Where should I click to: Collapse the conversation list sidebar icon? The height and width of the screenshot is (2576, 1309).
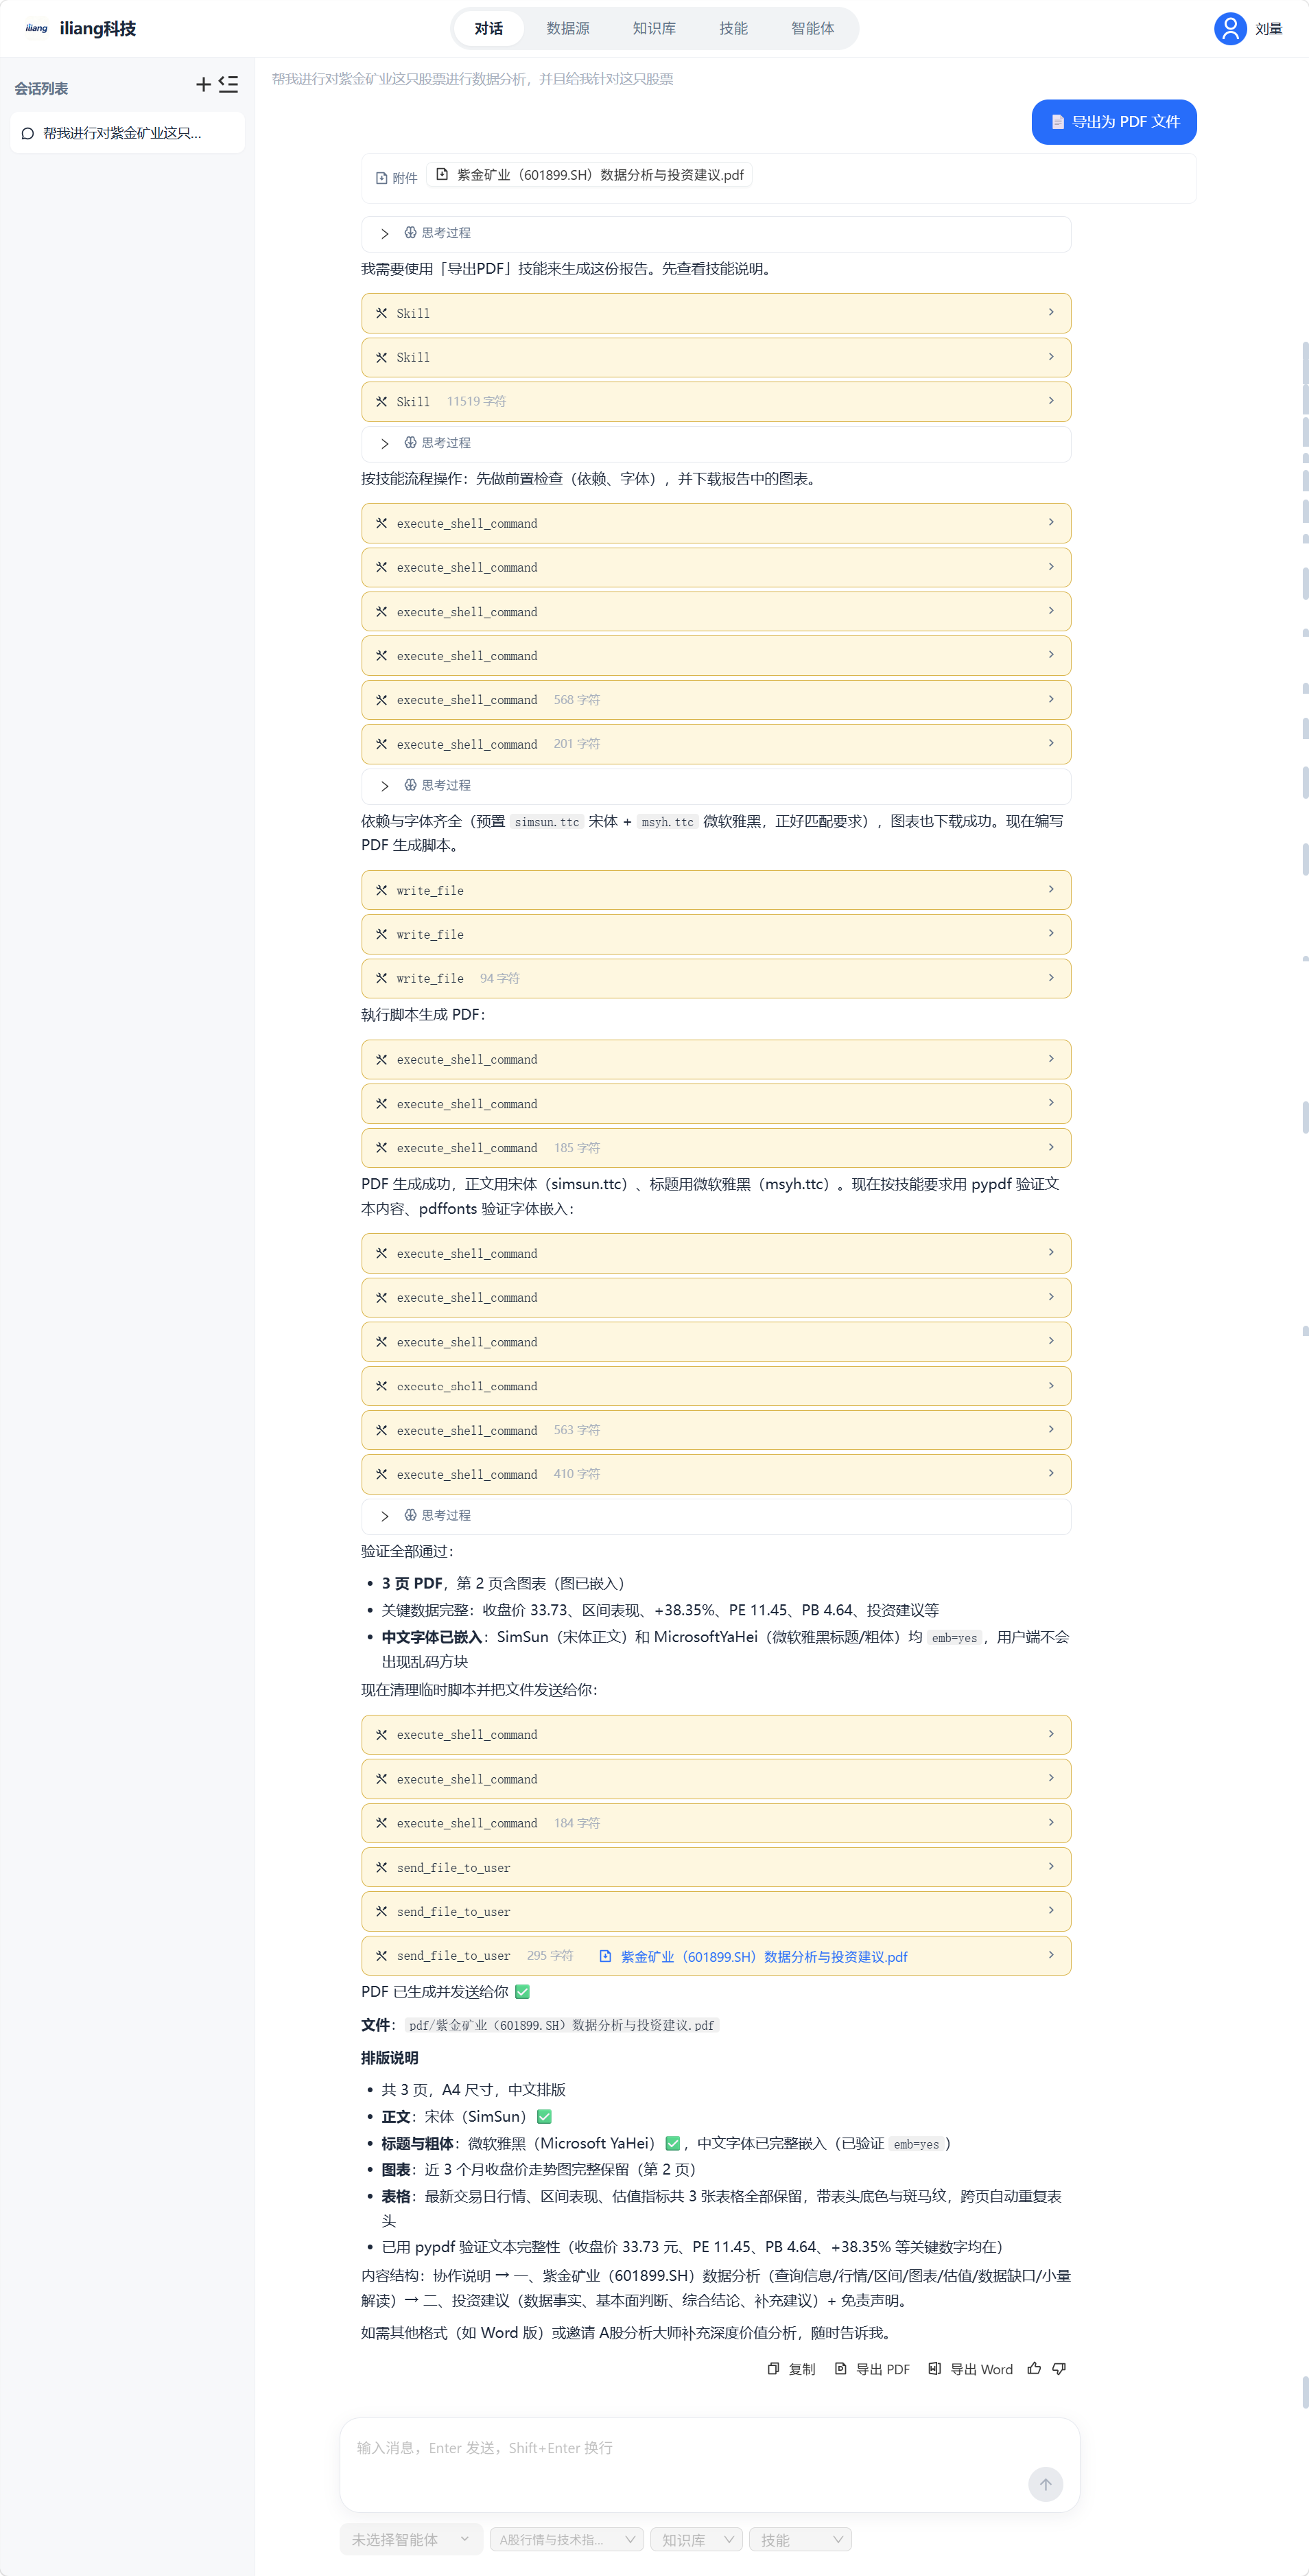(228, 85)
